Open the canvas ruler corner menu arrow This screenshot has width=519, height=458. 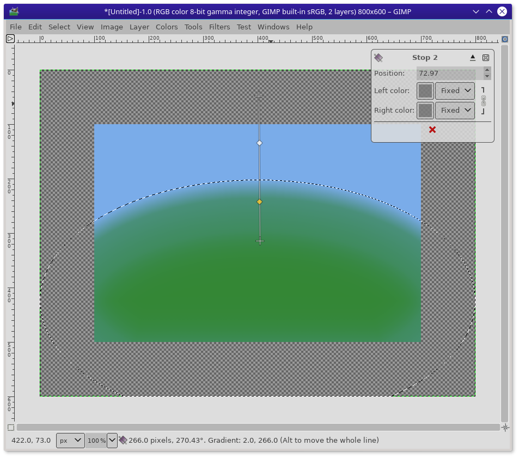[x=10, y=38]
